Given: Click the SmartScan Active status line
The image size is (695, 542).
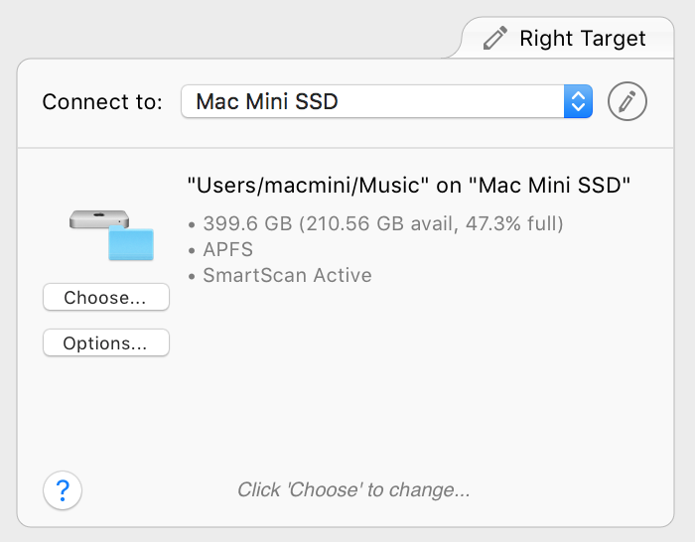Looking at the screenshot, I should 286,275.
